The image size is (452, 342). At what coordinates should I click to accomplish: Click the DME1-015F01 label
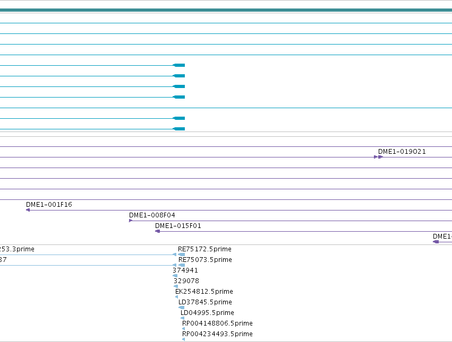click(178, 226)
